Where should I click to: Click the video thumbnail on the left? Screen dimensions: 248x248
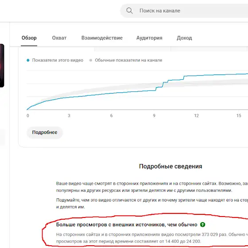pyautogui.click(x=2, y=66)
